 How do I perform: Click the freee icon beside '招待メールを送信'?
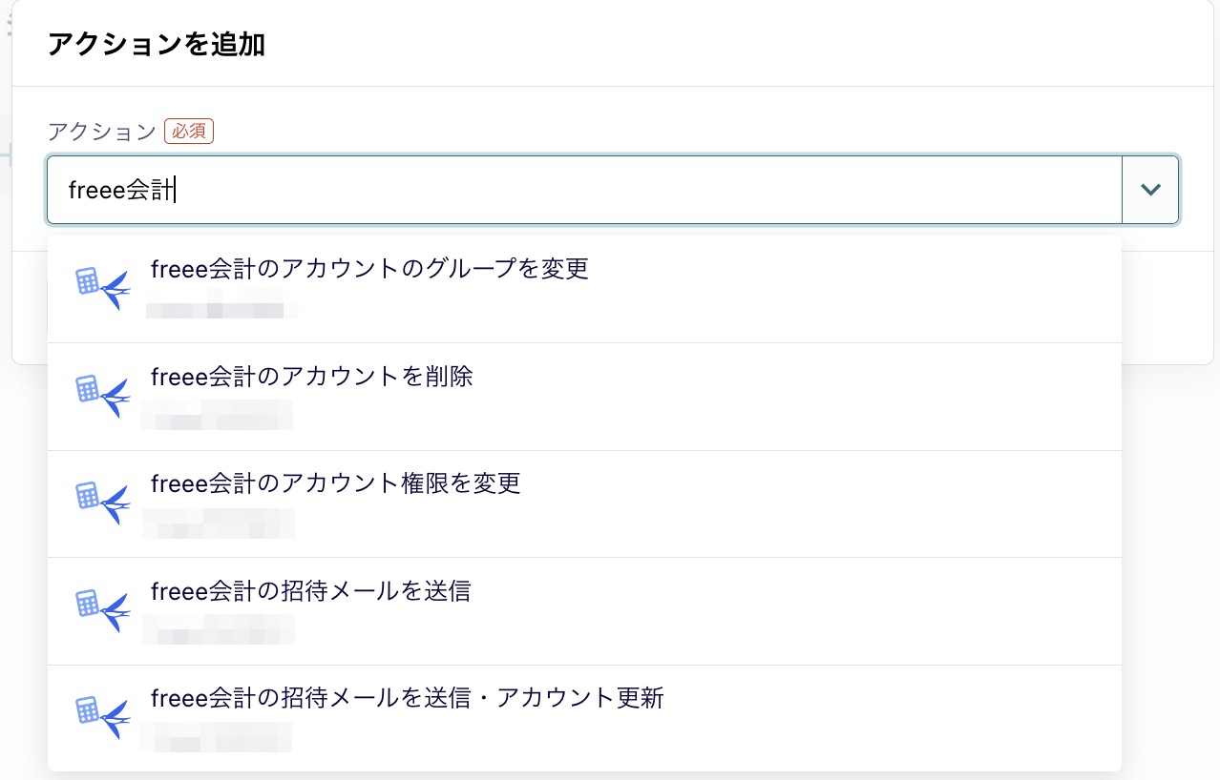[102, 611]
